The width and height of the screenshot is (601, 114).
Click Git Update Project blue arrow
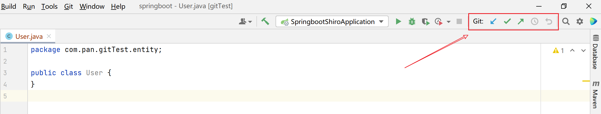(x=493, y=21)
